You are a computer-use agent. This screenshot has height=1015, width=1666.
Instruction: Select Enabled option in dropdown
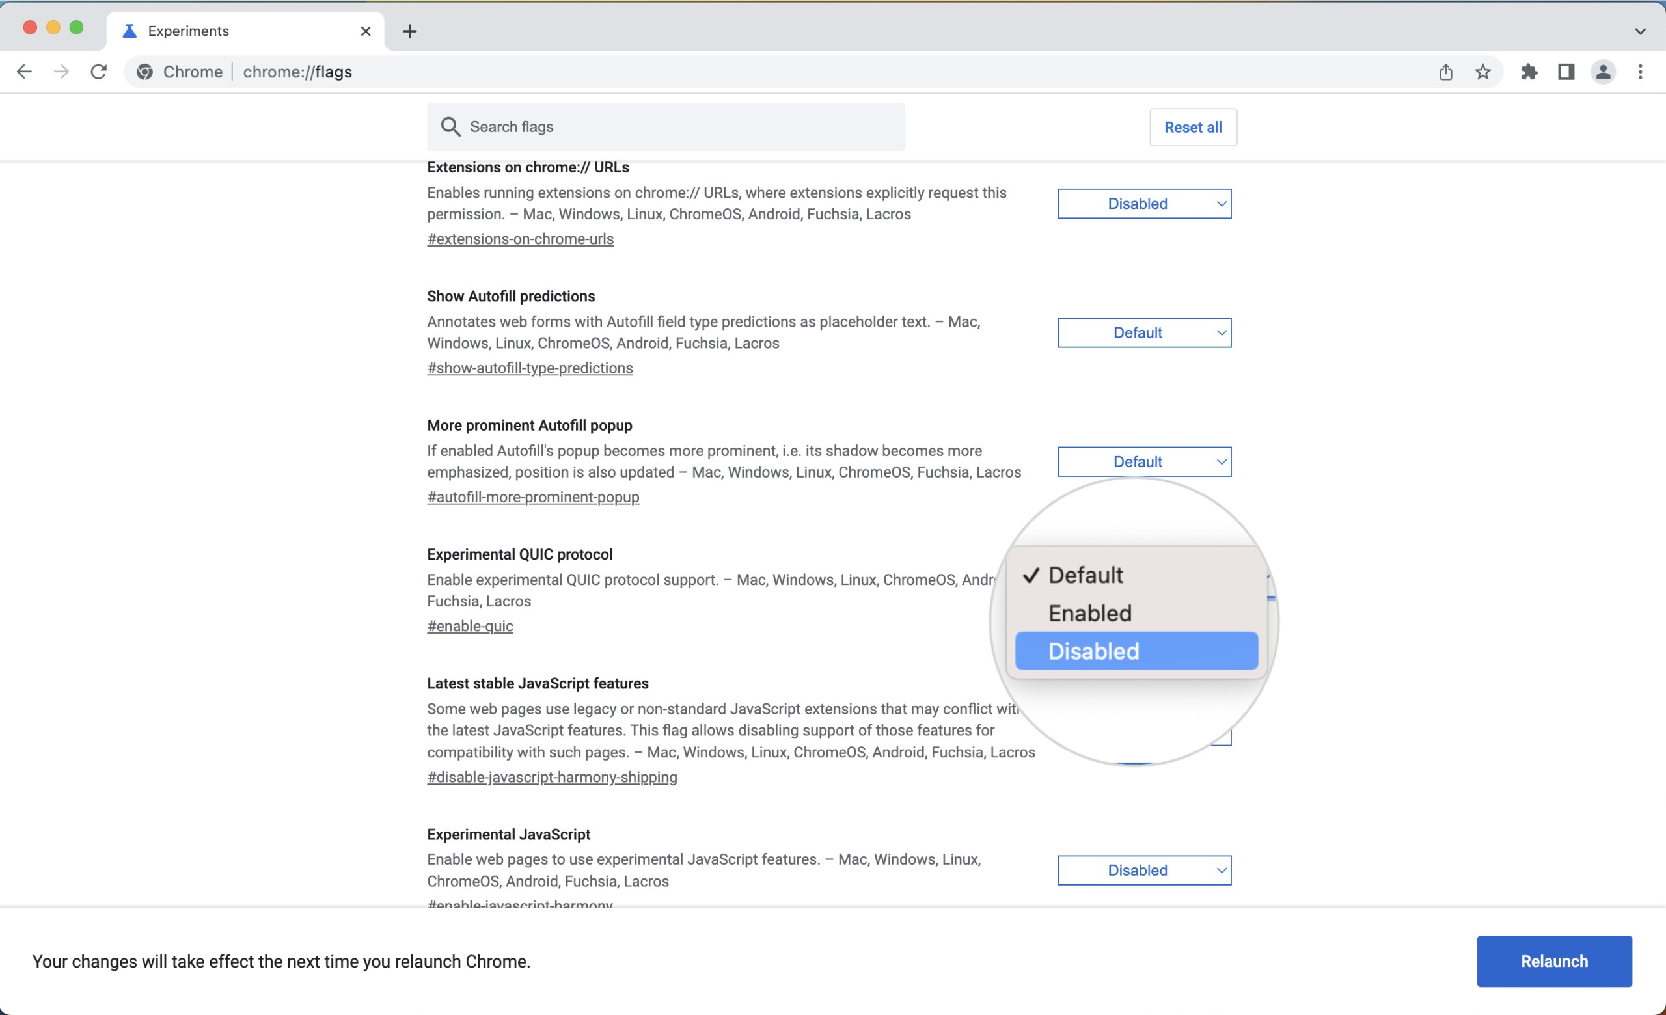[1136, 612]
